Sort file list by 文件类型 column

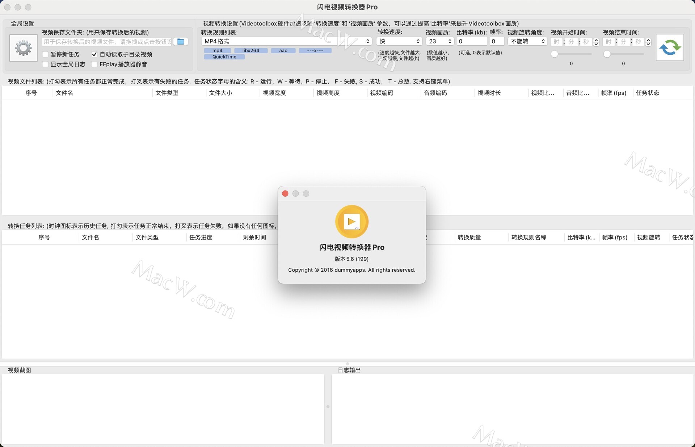click(179, 93)
